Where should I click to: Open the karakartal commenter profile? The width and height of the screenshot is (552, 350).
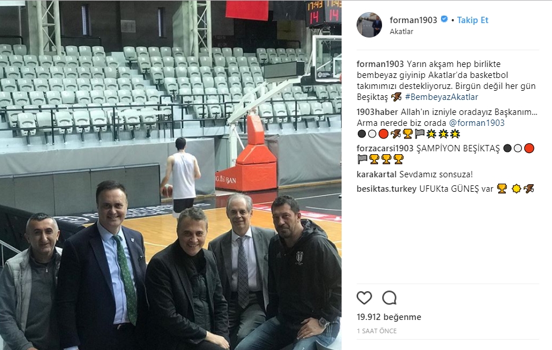tap(376, 174)
